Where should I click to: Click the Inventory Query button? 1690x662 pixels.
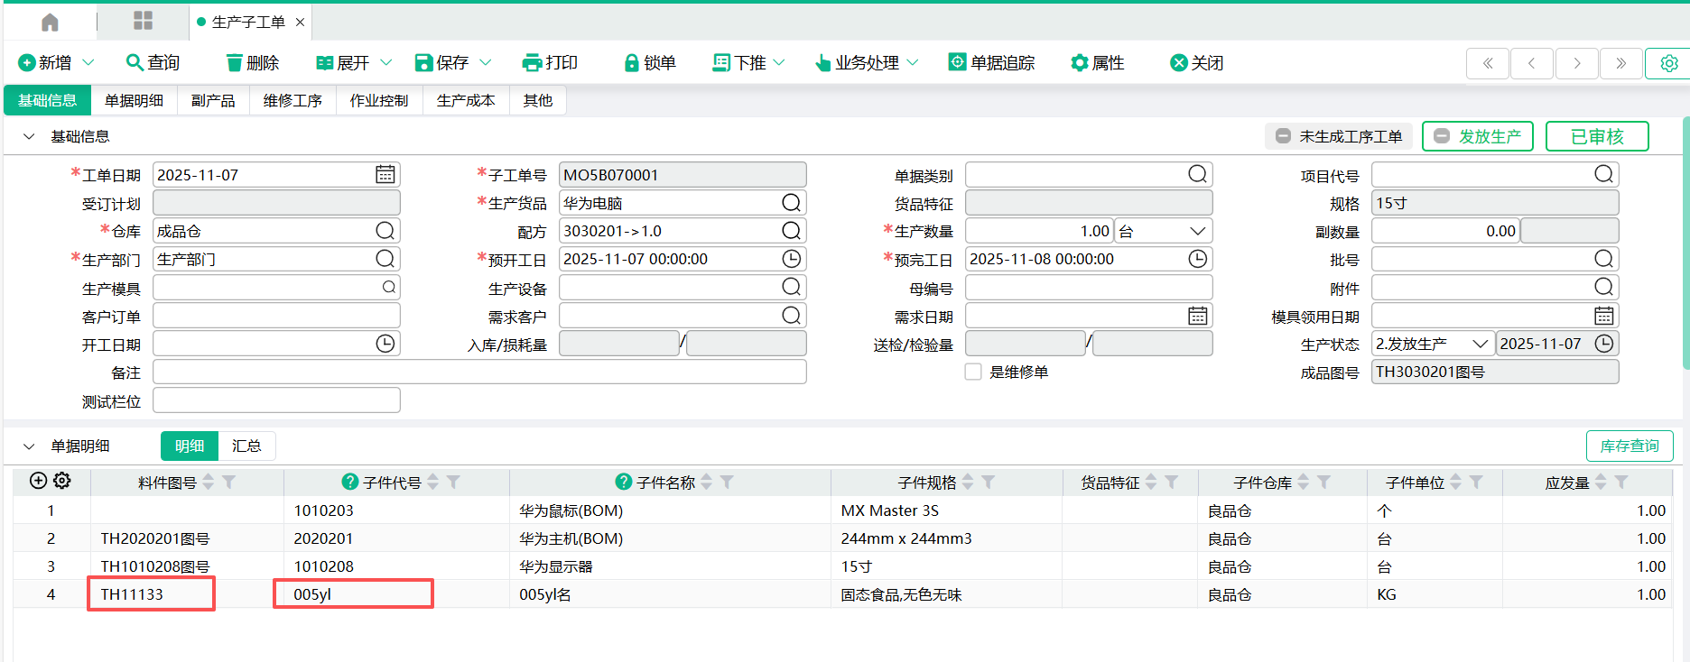tap(1629, 446)
